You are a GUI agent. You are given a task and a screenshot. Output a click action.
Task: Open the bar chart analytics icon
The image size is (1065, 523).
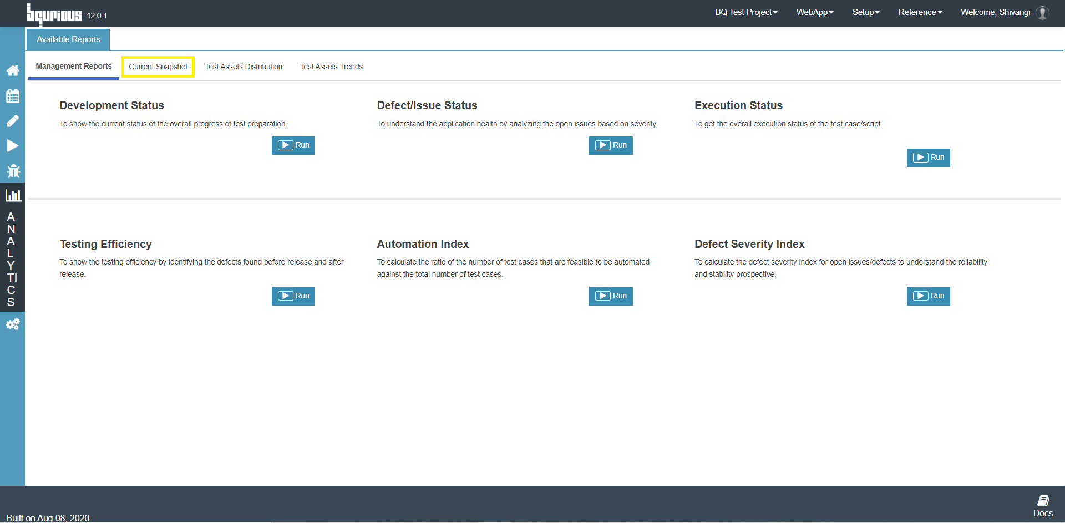[13, 195]
